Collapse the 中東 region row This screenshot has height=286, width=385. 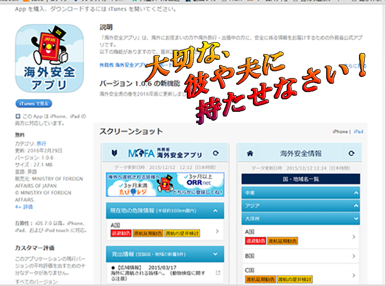[301, 193]
